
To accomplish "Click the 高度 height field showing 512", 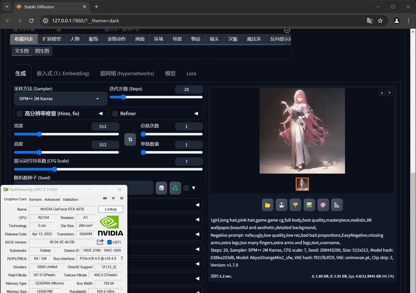I will pos(105,145).
